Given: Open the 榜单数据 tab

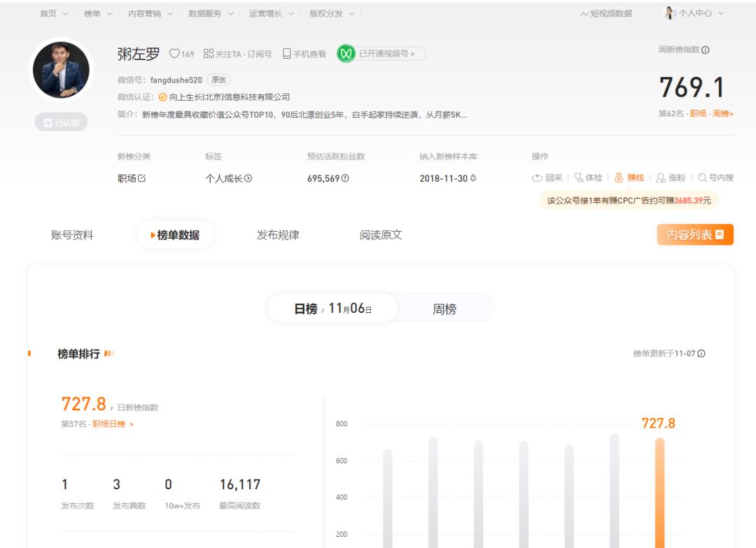Looking at the screenshot, I should tap(178, 235).
